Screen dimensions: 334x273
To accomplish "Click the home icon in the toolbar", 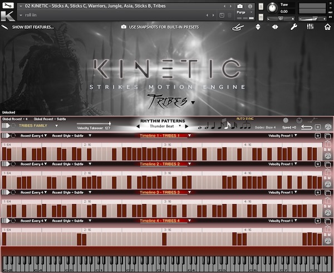I will point(327,27).
